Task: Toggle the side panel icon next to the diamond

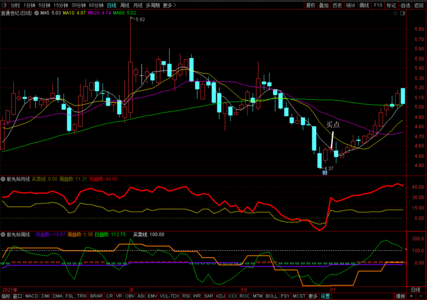Action: click(403, 13)
